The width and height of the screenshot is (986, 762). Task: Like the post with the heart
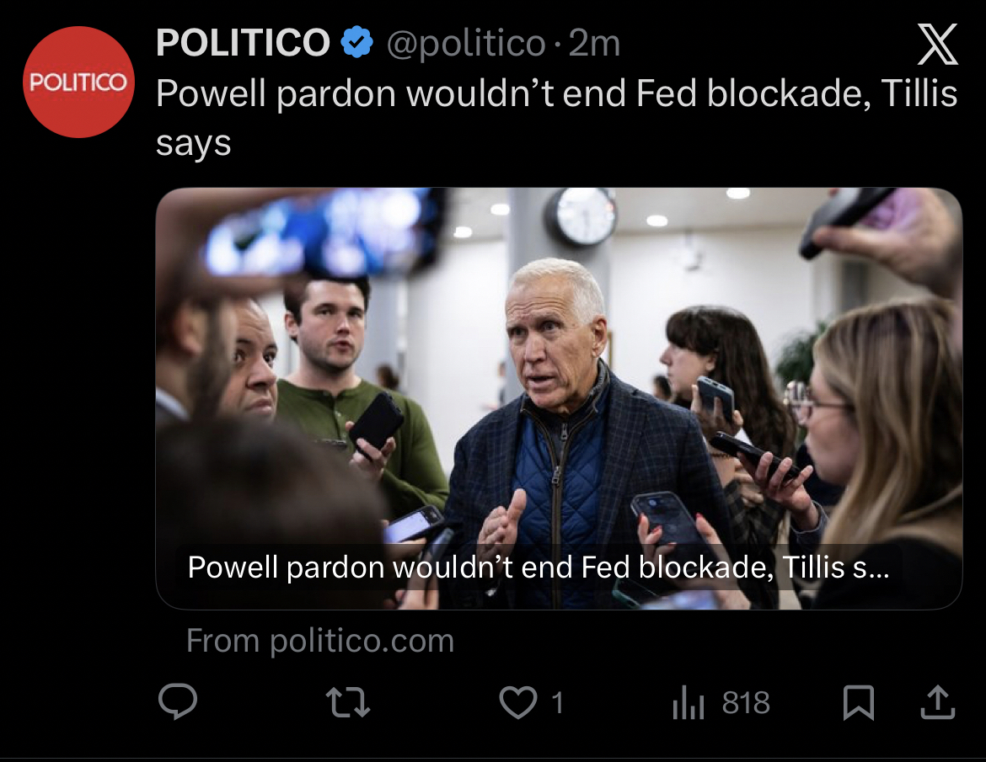tap(517, 702)
